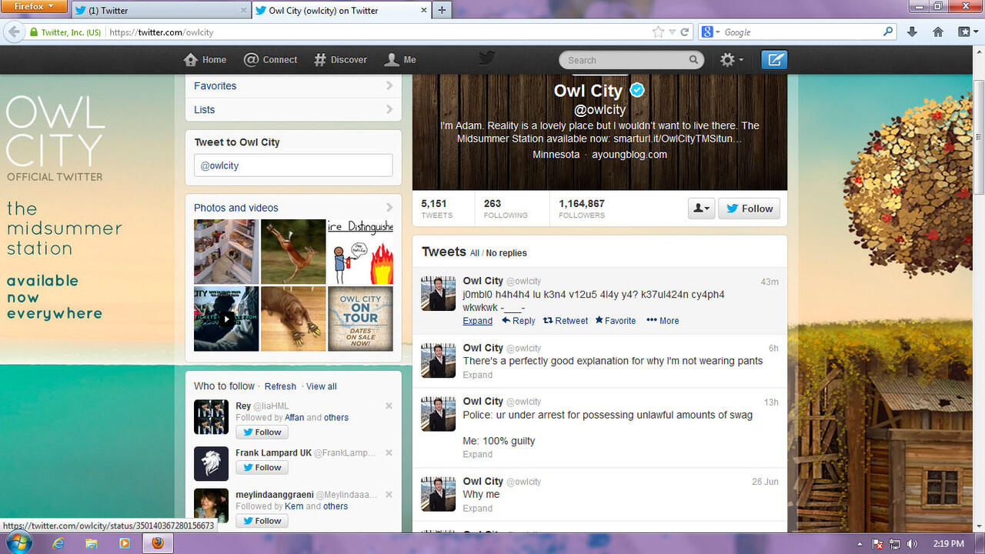Screen dimensions: 985x554
Task: Switch to the (1) Twitter browser tab
Action: [x=160, y=11]
